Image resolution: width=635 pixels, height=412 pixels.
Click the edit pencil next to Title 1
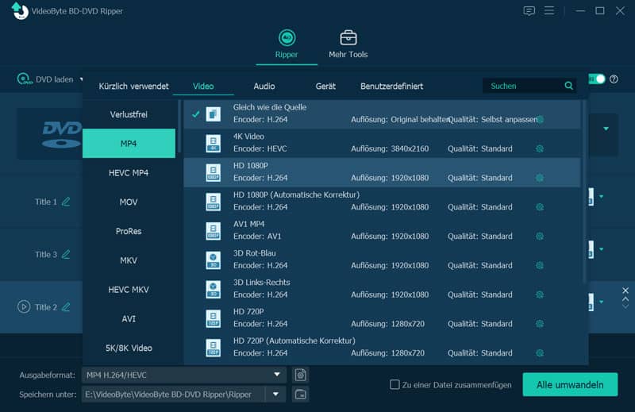pyautogui.click(x=66, y=202)
